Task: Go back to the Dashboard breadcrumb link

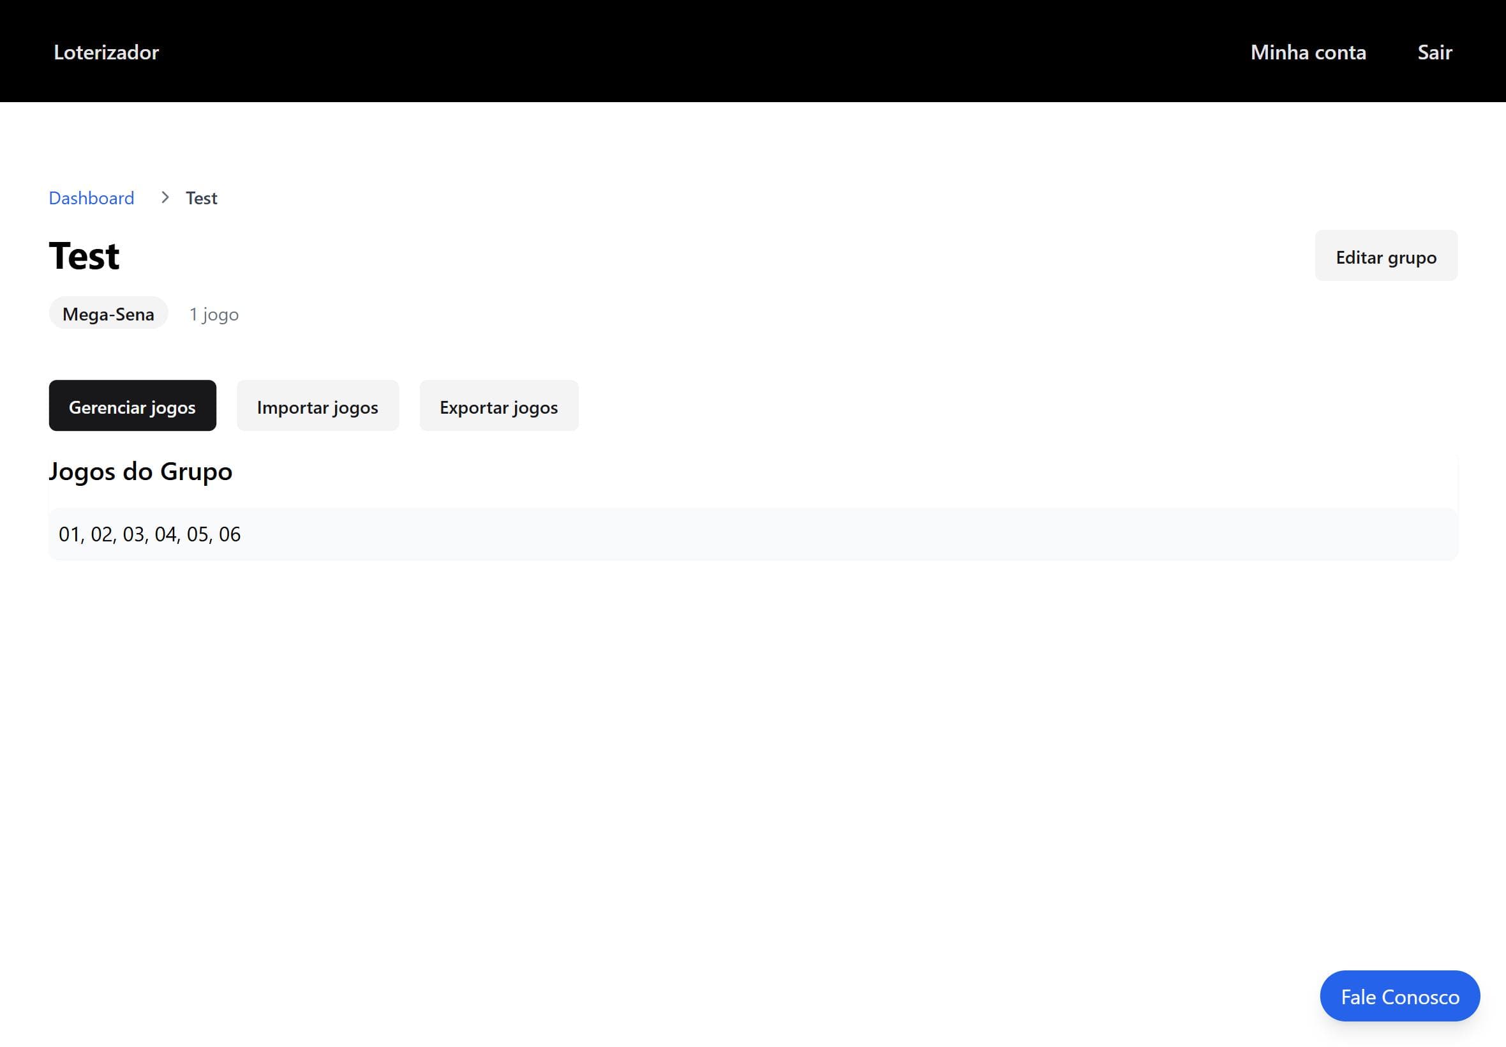Action: tap(91, 197)
